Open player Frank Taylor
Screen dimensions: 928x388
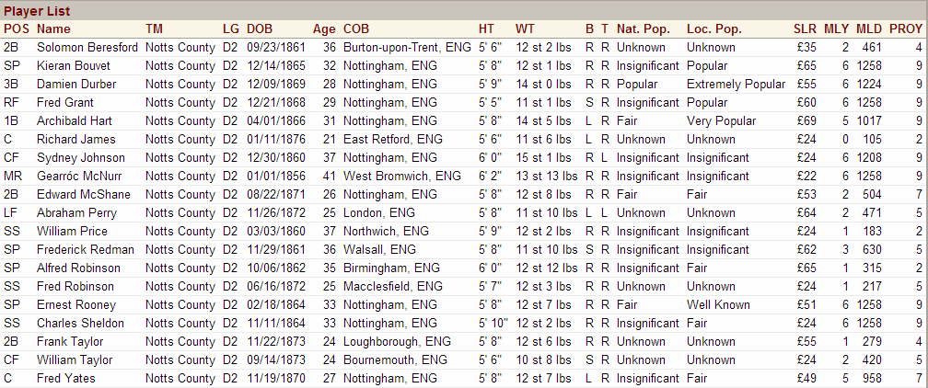pyautogui.click(x=70, y=341)
